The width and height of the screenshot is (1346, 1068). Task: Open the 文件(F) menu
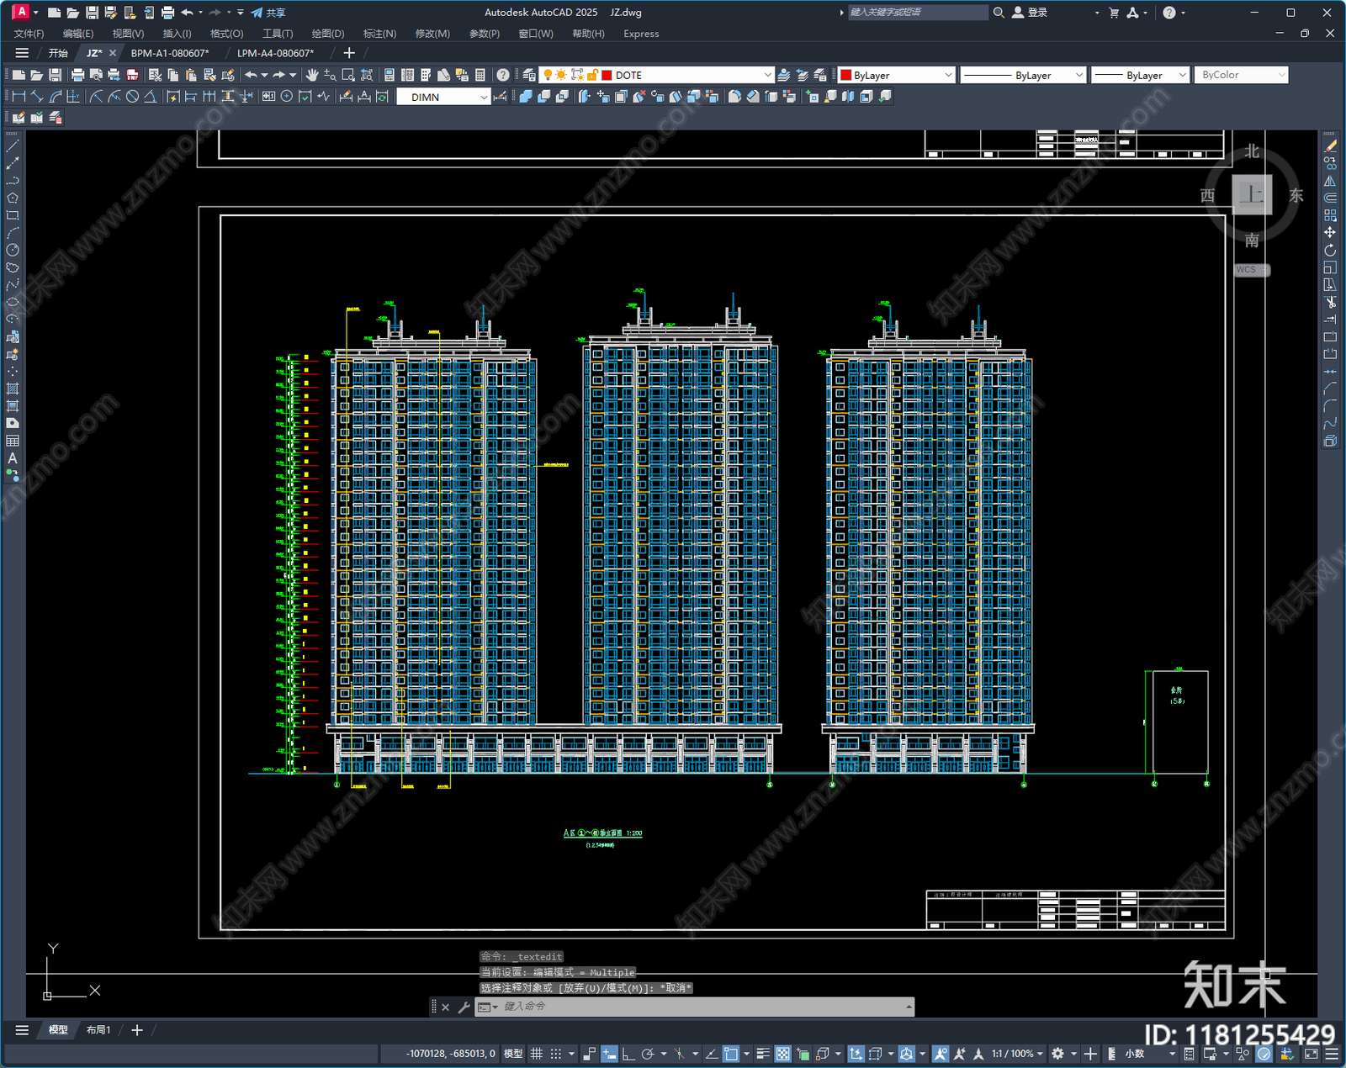coord(29,34)
